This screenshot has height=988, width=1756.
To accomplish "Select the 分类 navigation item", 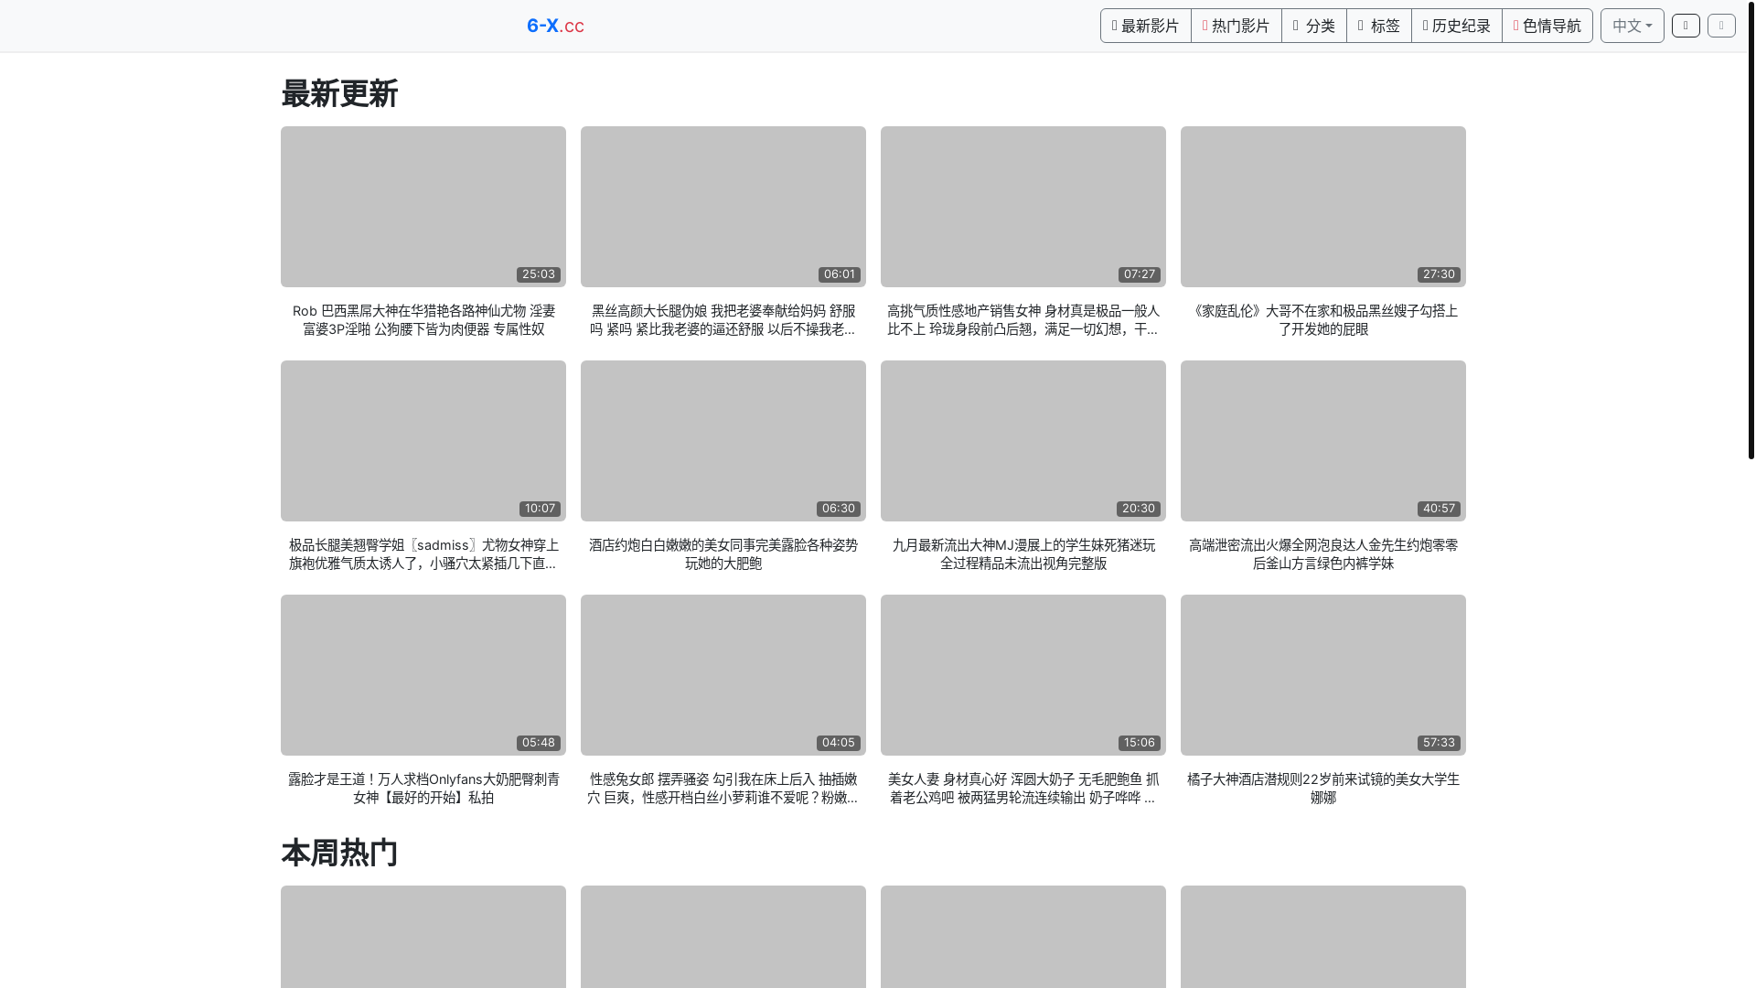I will coord(1313,26).
